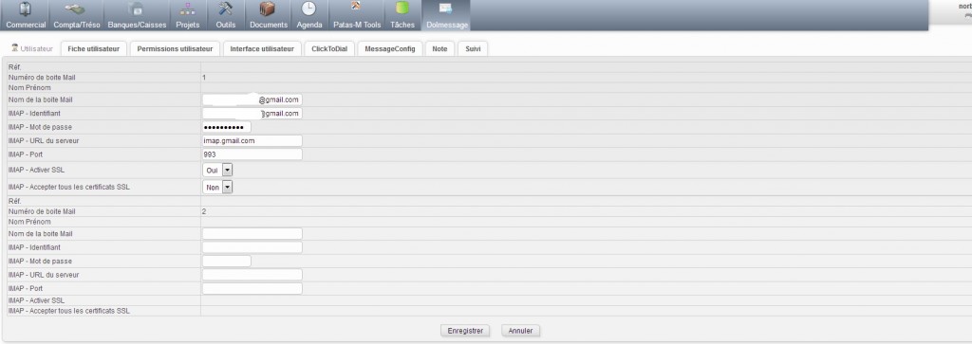Open the Agenda clock icon

pyautogui.click(x=308, y=9)
